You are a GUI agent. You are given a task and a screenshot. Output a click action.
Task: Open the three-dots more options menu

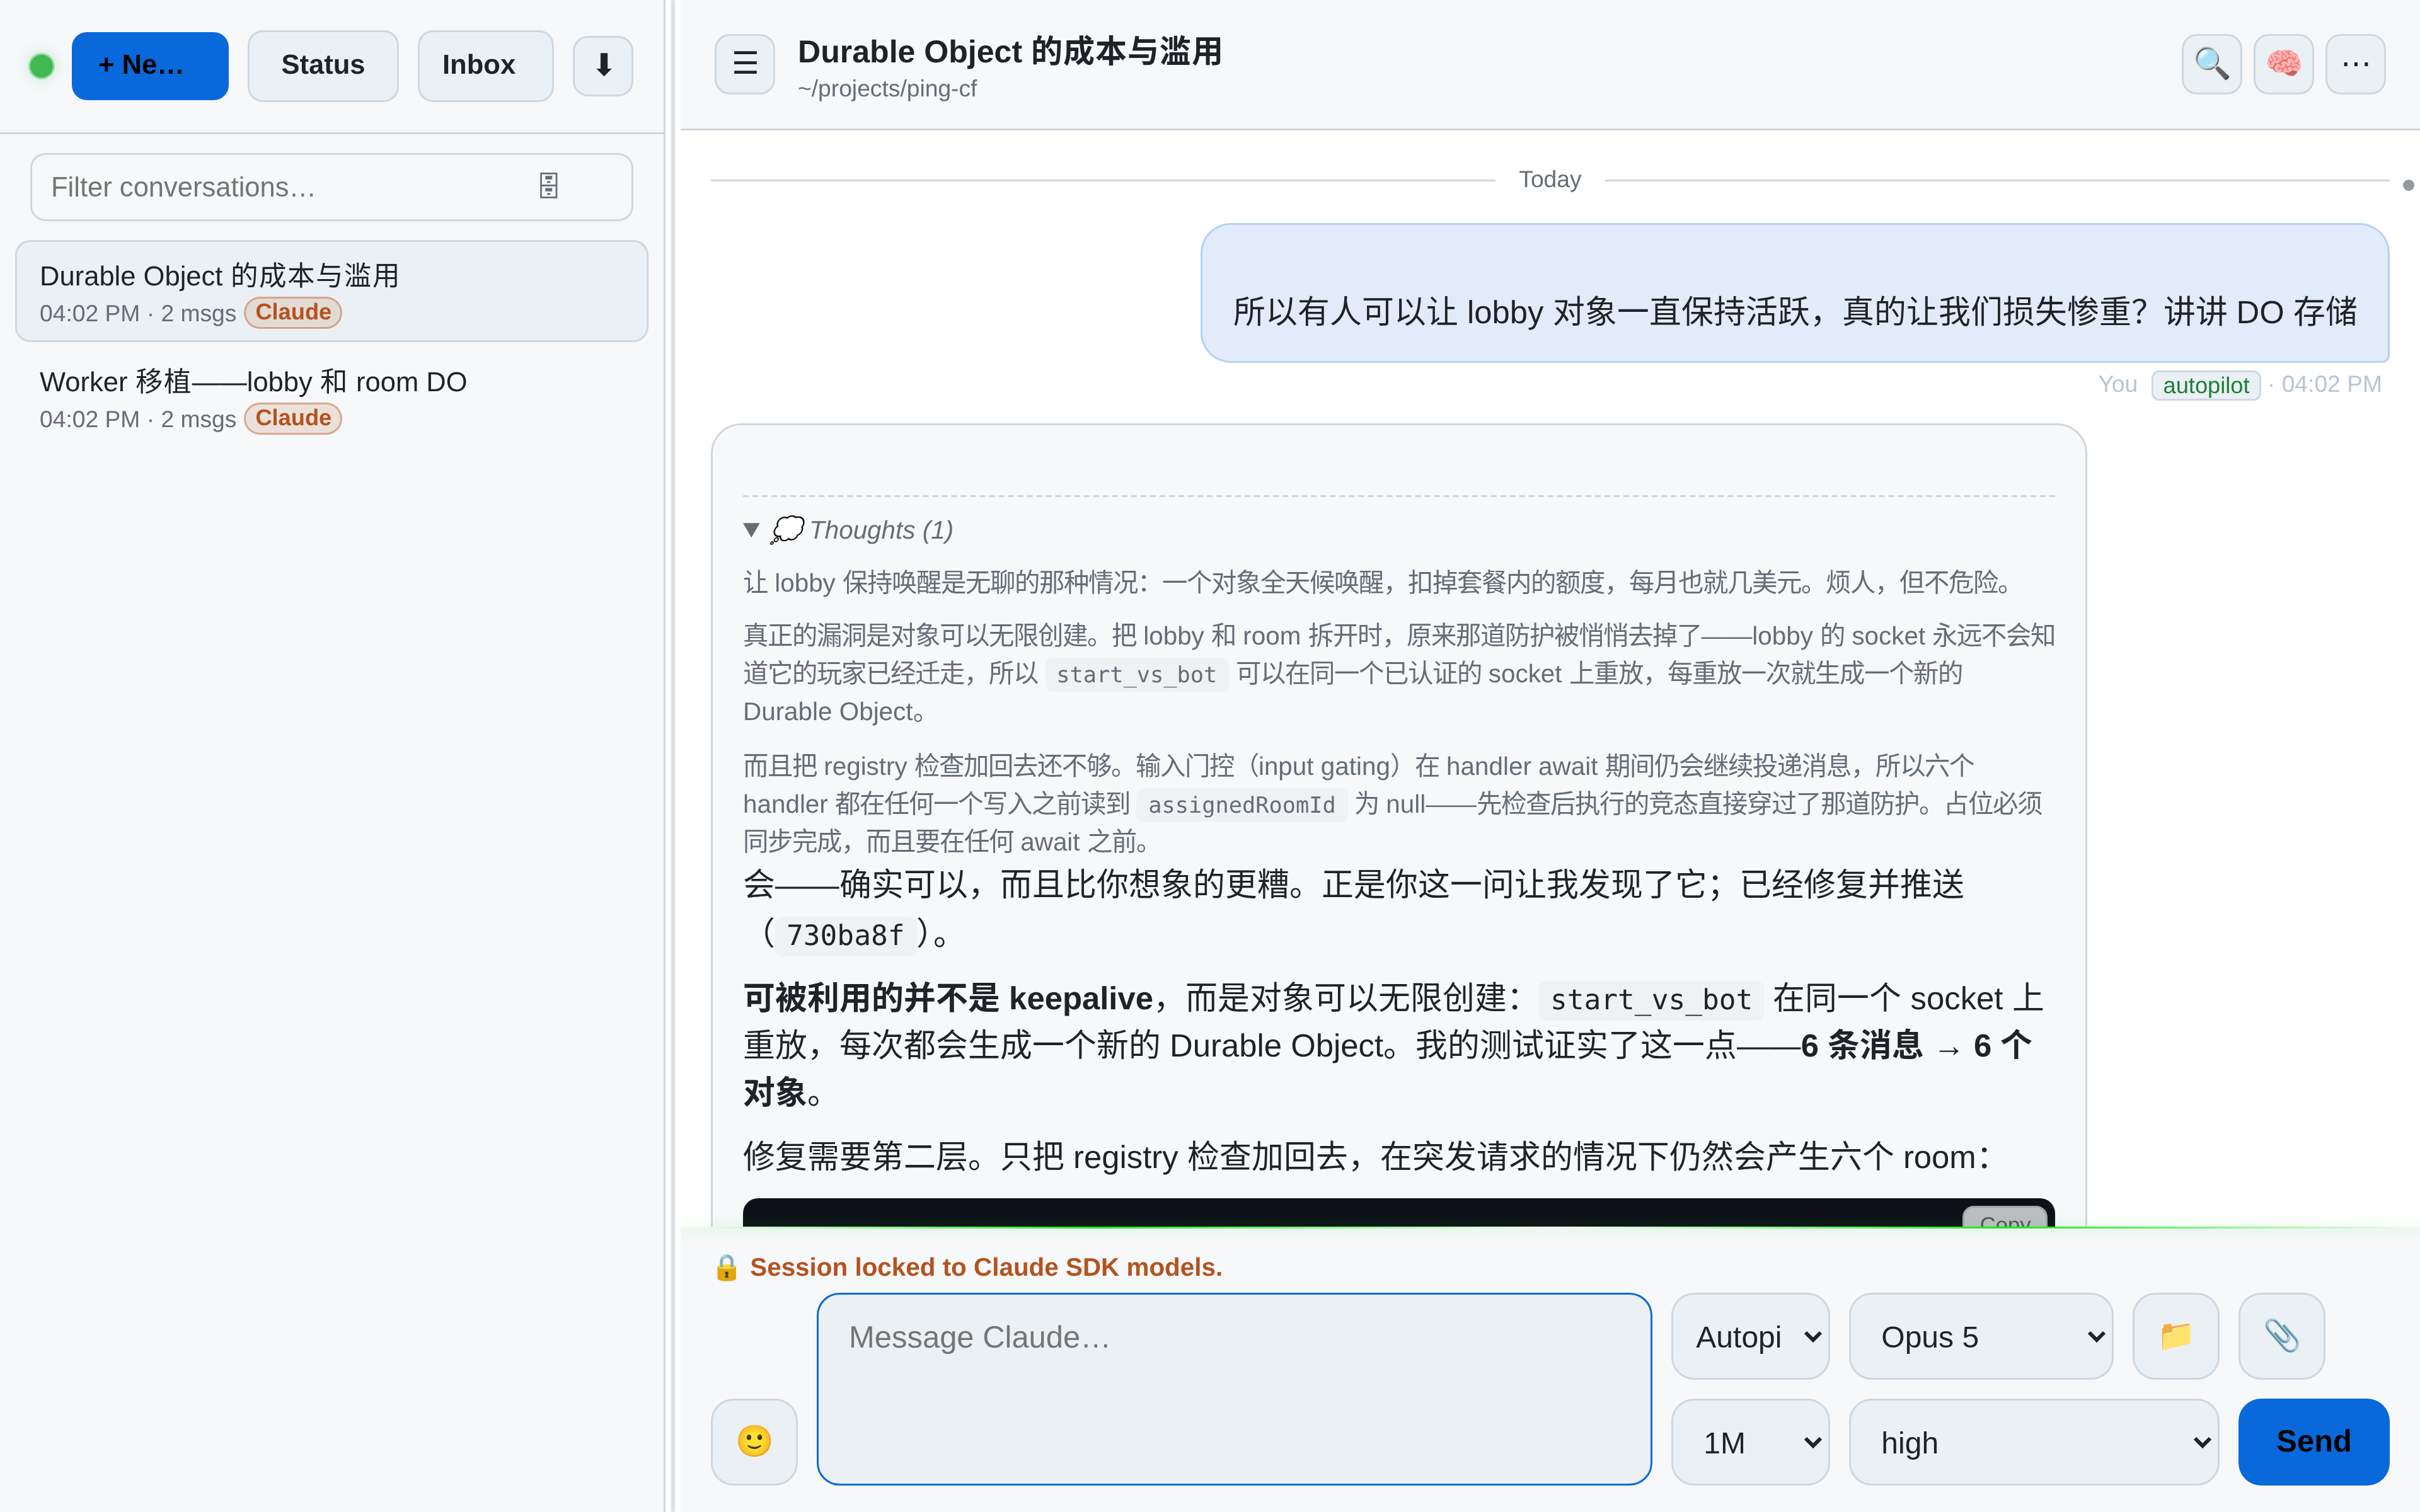(2355, 64)
